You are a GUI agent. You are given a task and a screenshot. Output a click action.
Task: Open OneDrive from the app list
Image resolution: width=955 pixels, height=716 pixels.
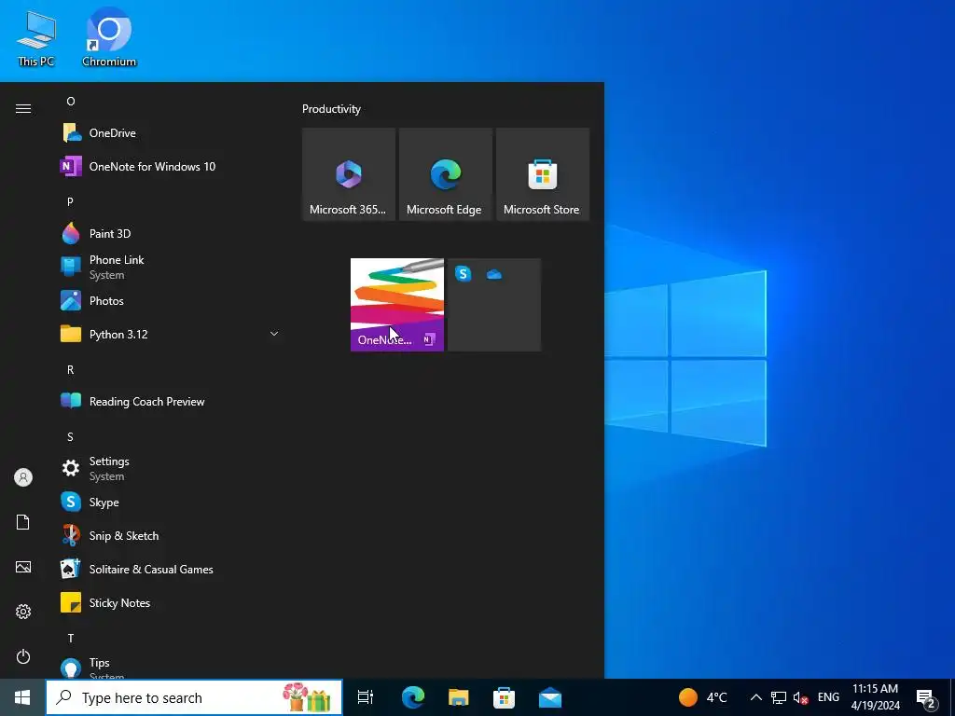[171, 132]
